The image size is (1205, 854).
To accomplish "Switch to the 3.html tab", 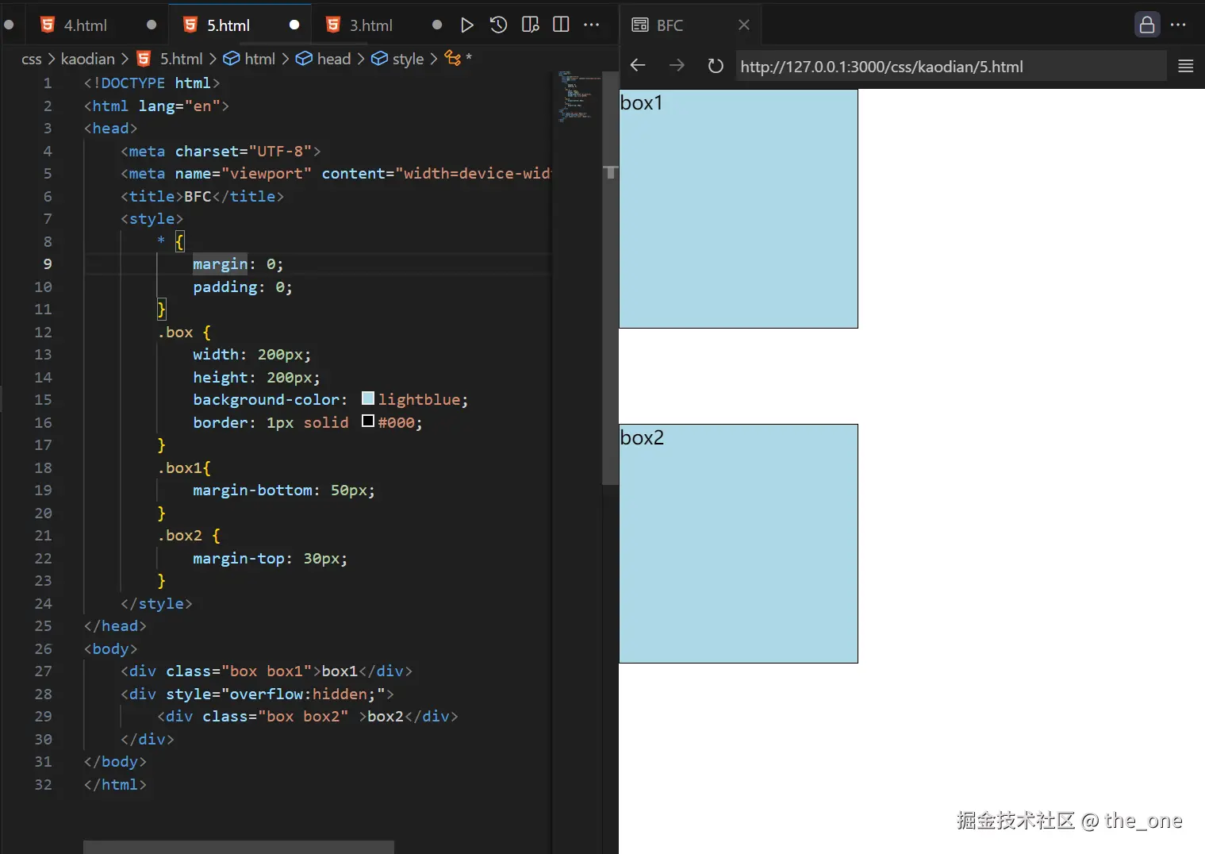I will point(370,25).
